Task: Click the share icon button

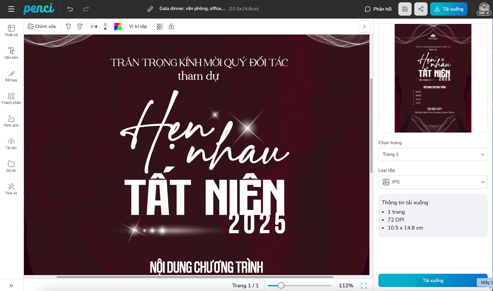Action: tap(421, 9)
